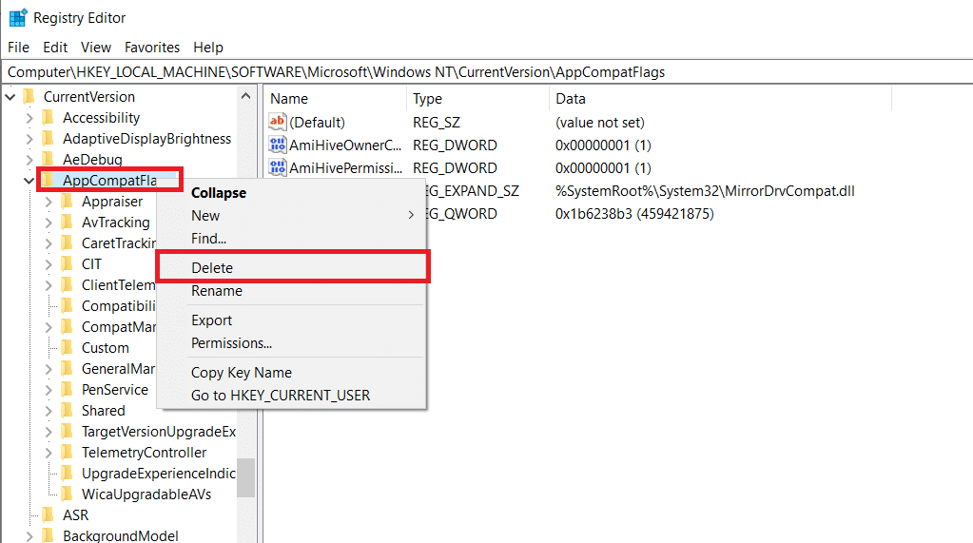The height and width of the screenshot is (543, 973).
Task: Click the Name column header
Action: (336, 99)
